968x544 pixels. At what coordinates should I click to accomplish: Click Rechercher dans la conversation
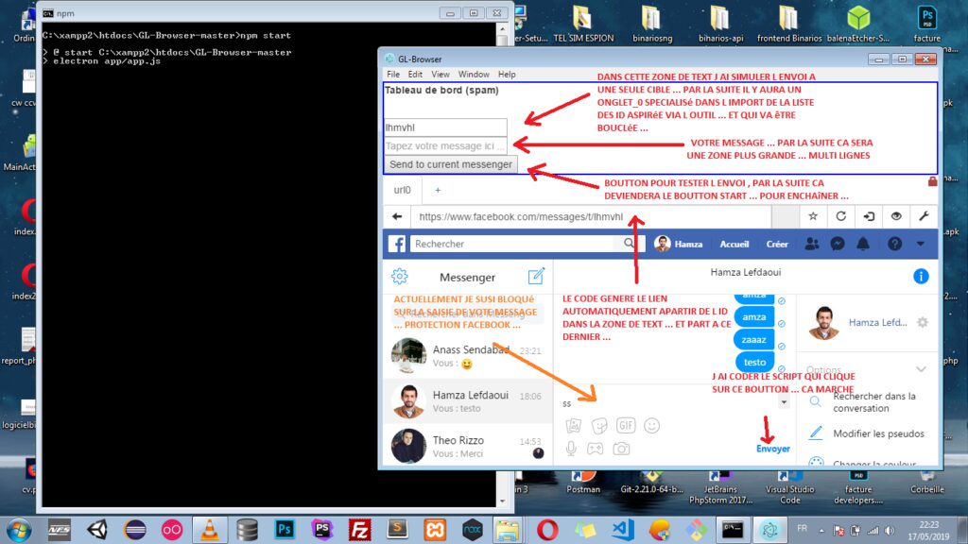(x=873, y=402)
